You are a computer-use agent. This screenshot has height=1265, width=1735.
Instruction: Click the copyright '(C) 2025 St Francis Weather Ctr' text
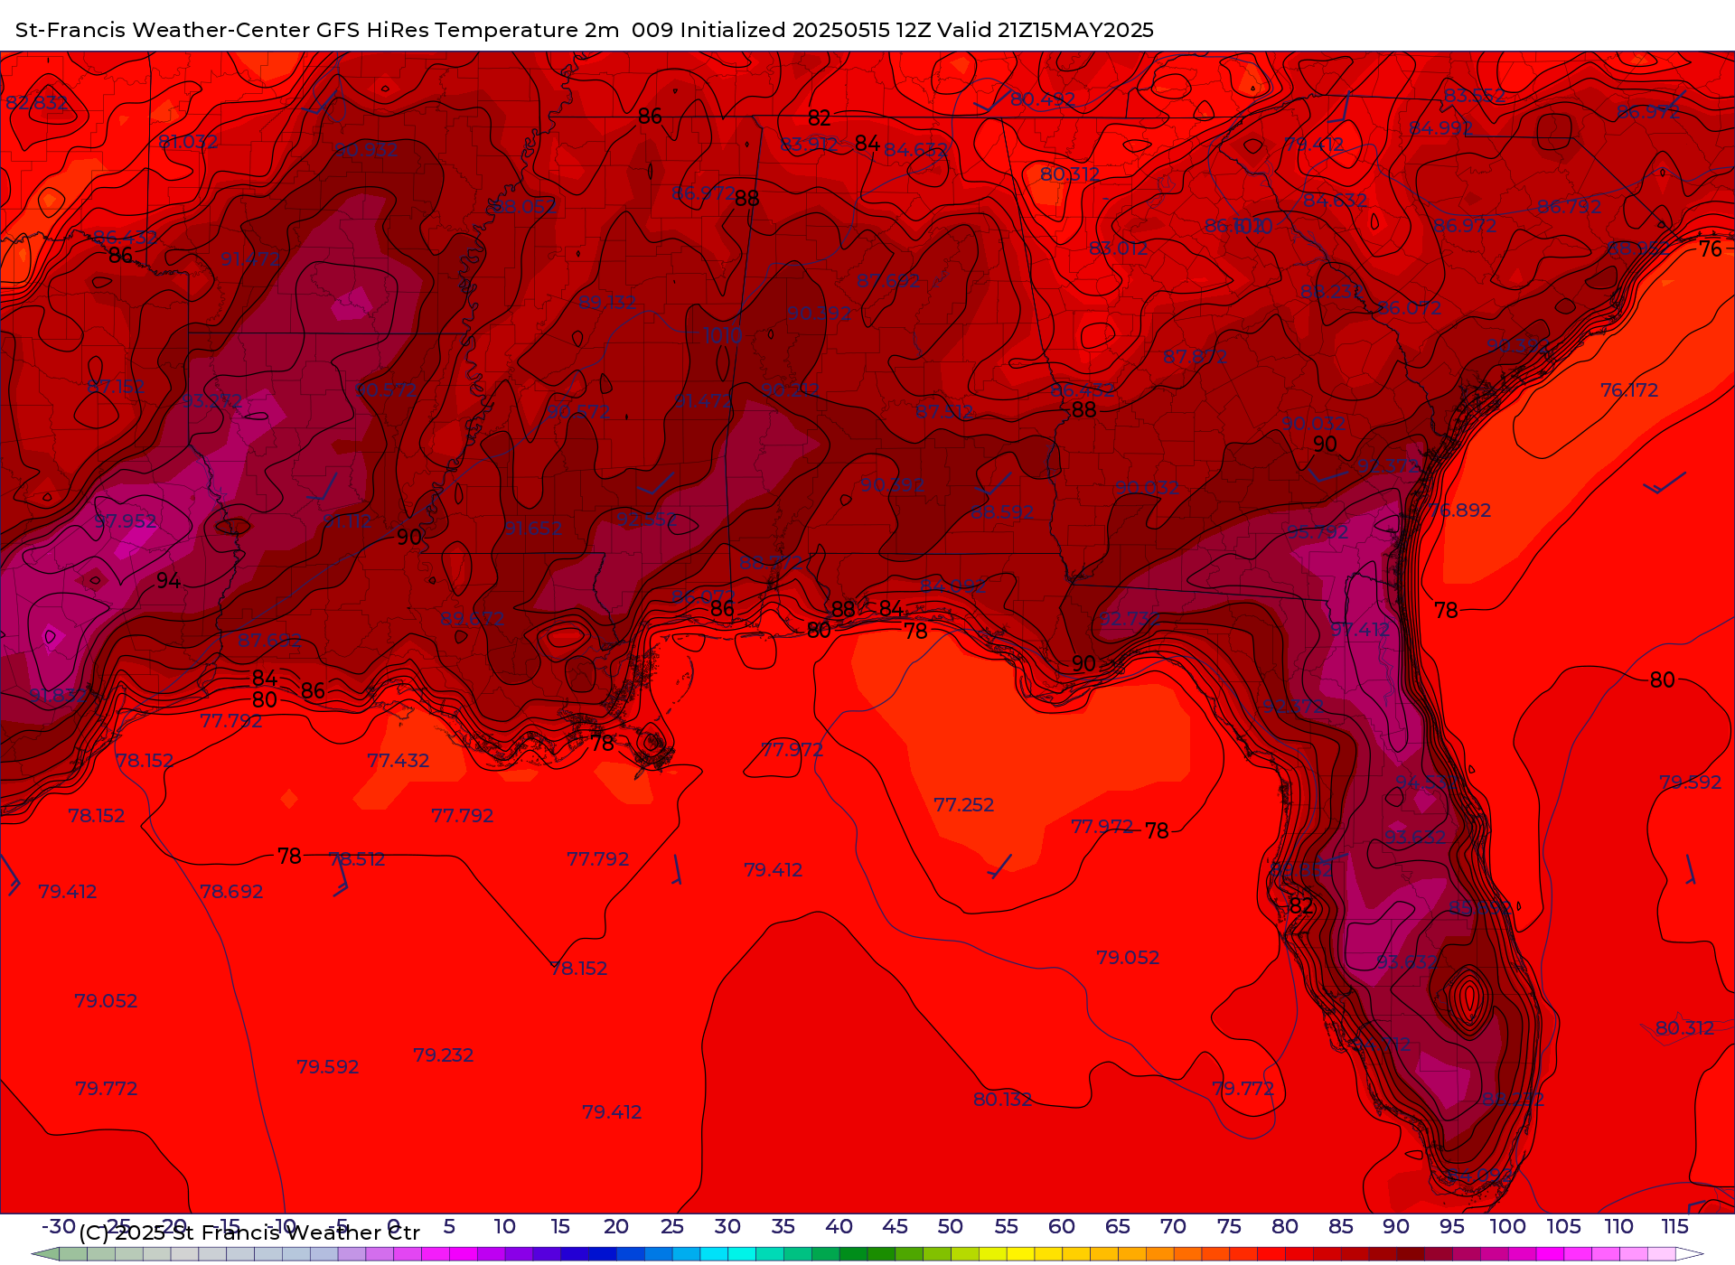pos(249,1232)
